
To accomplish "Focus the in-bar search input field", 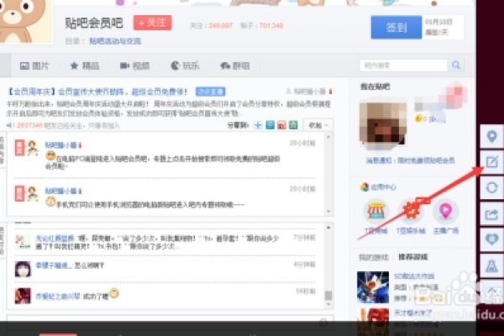I will pyautogui.click(x=403, y=66).
